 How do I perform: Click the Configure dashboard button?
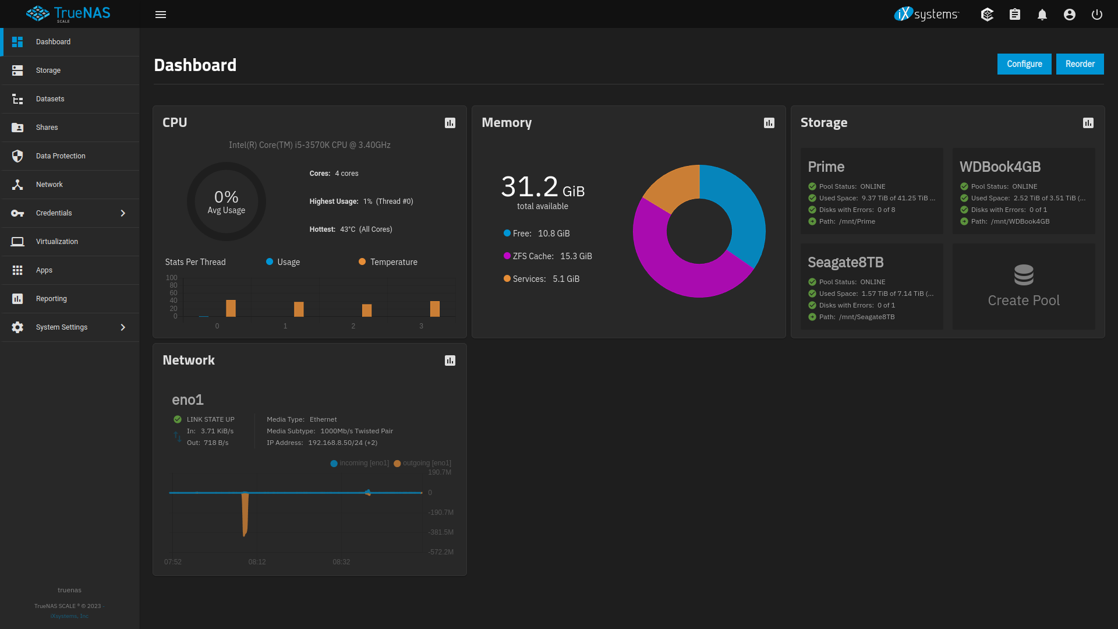tap(1024, 63)
